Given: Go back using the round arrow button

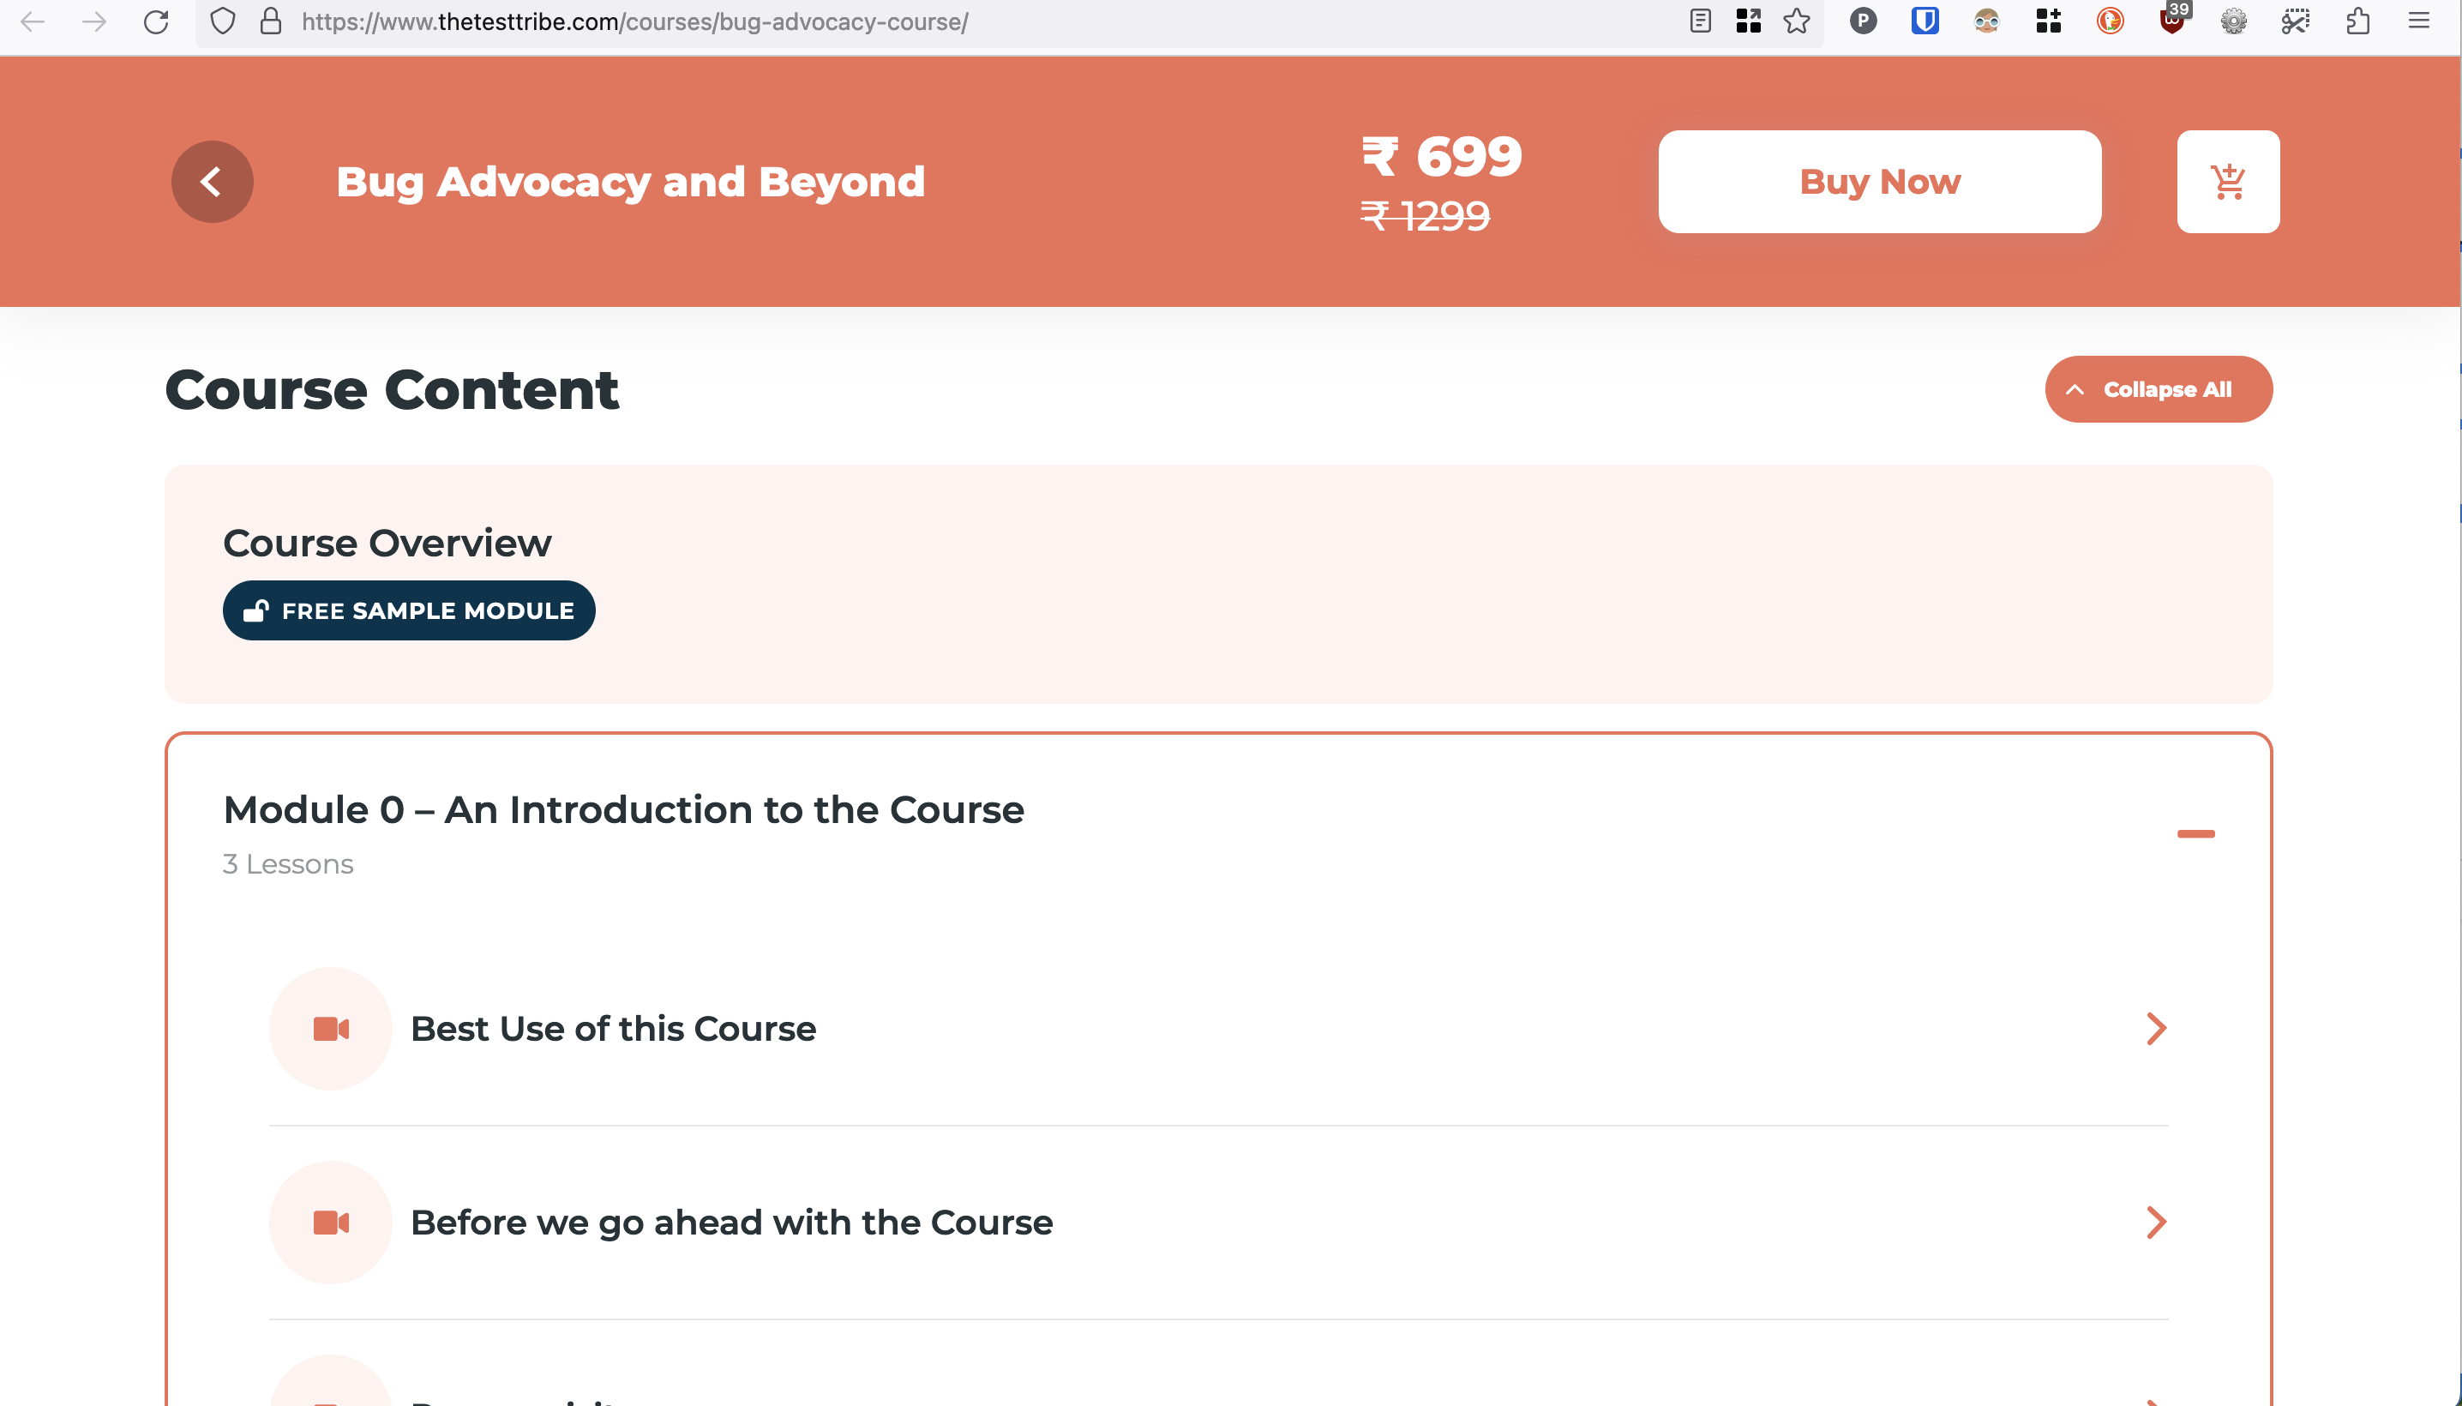Looking at the screenshot, I should 213,182.
